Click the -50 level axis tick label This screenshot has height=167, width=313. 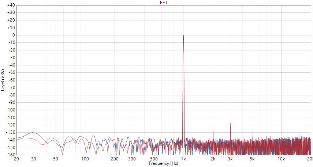[11, 73]
